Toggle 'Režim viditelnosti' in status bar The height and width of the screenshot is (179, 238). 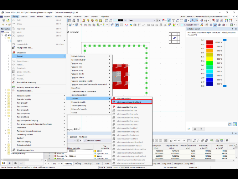[137, 167]
